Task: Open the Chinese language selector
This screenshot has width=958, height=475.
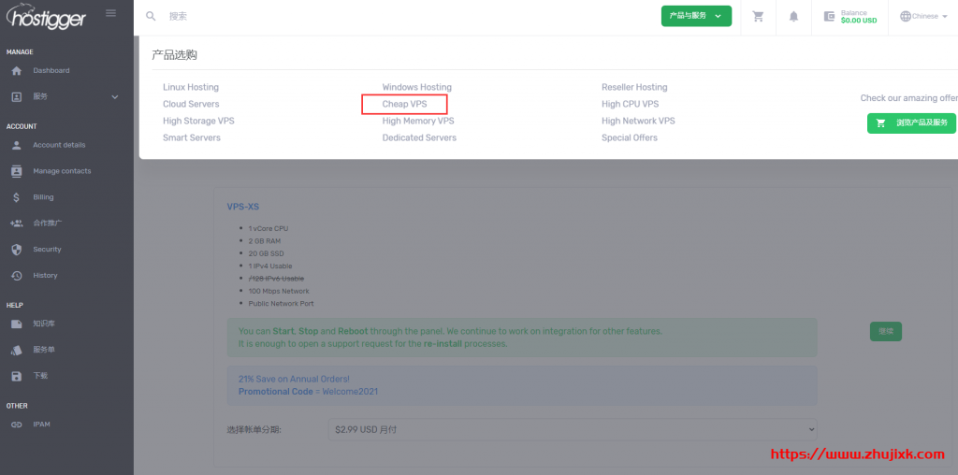Action: [x=922, y=16]
